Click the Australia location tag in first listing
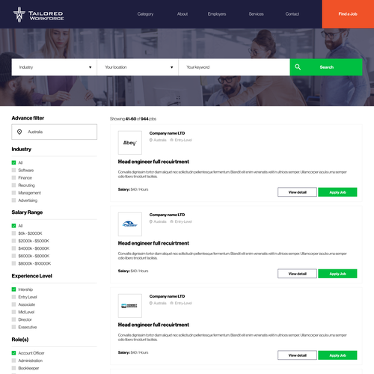 click(158, 140)
